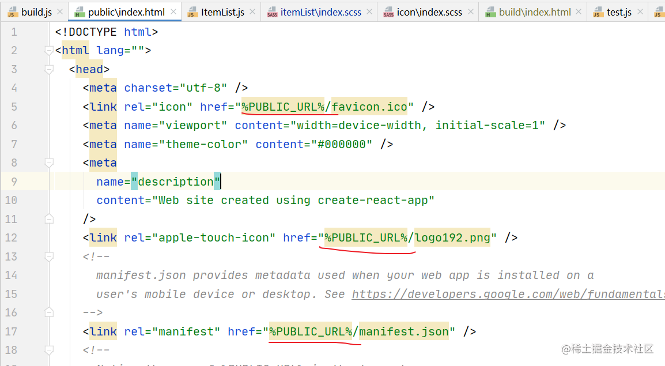Click the SASS icon on icon\index.scss tab
665x366 pixels.
coord(388,12)
